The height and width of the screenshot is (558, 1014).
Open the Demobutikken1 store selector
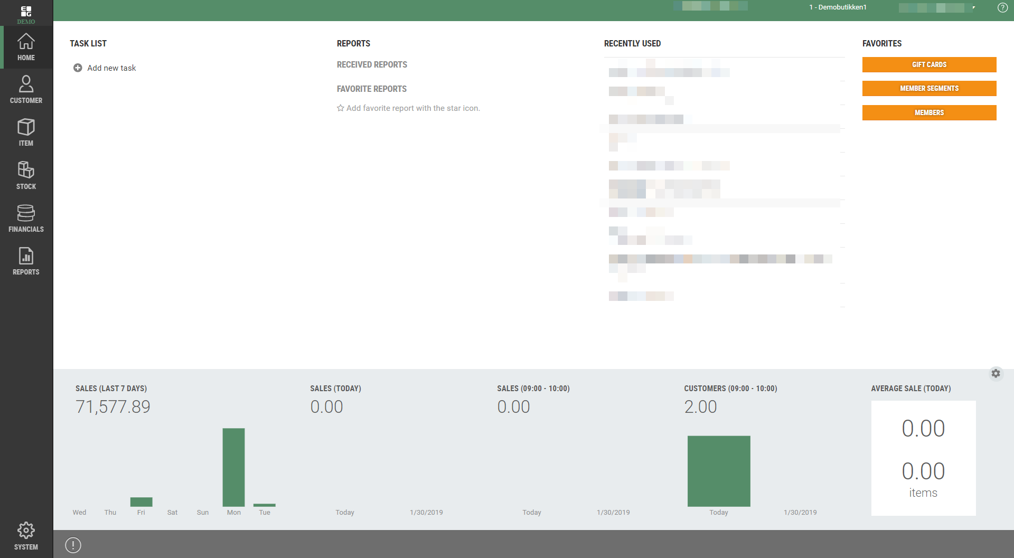[838, 7]
